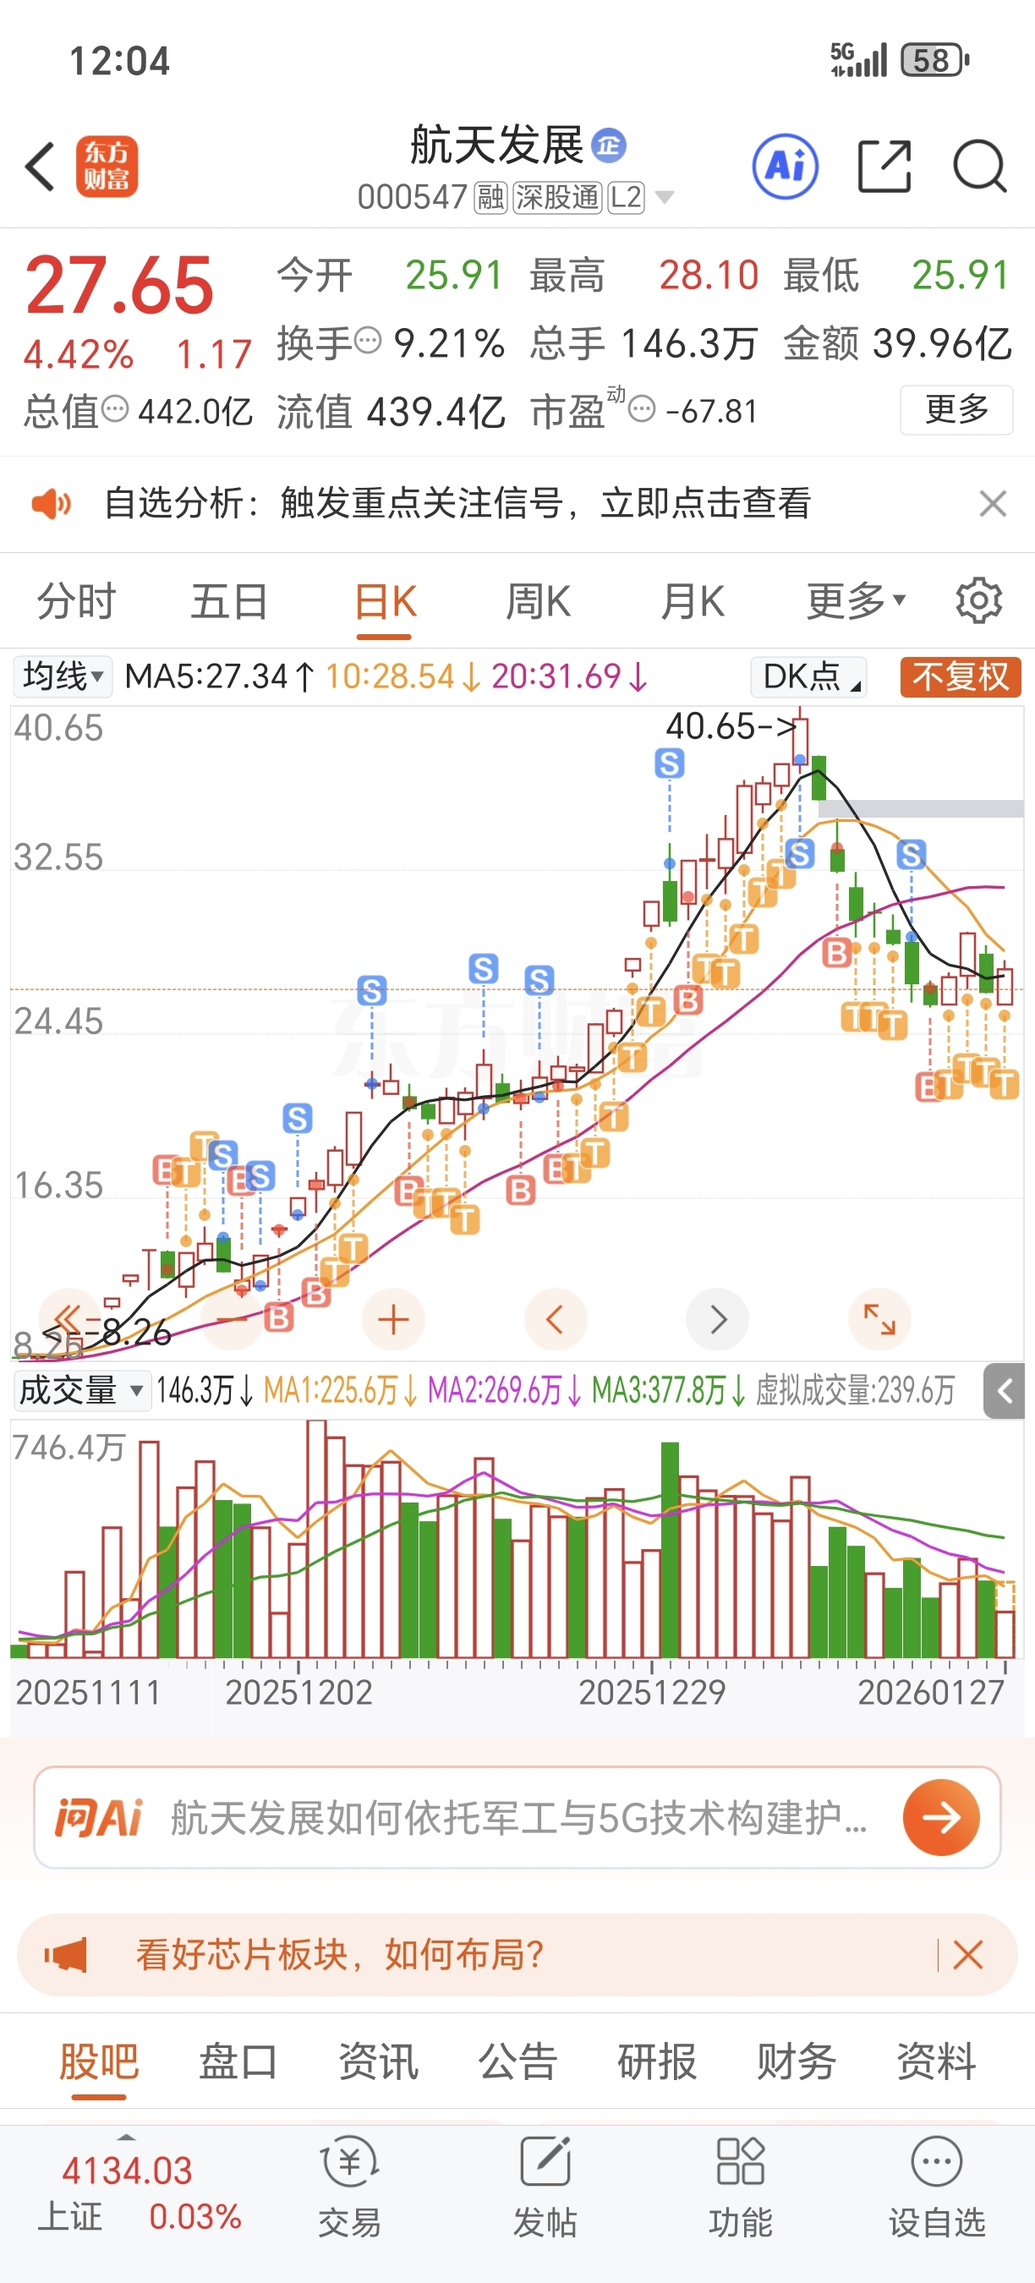Open 功能 functions icon
This screenshot has height=2283, width=1035.
tap(741, 2187)
